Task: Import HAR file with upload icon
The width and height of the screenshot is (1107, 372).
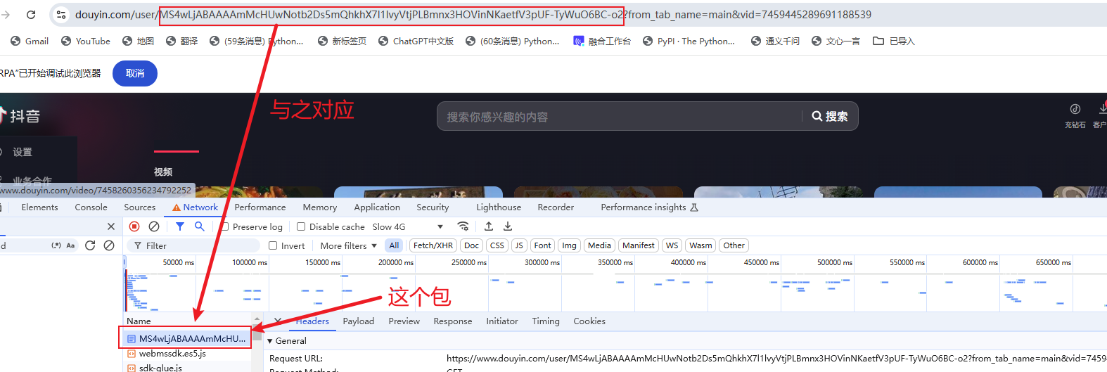Action: [x=489, y=226]
